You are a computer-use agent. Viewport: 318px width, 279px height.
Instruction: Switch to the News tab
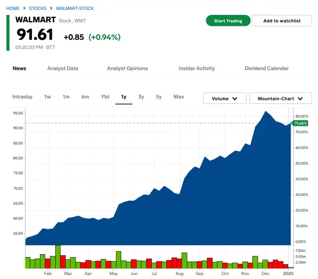tap(19, 69)
